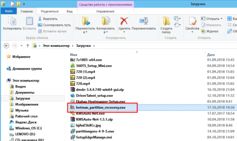Click the red Delete (Удалить) X icon
The image size is (237, 141).
pos(124,21)
